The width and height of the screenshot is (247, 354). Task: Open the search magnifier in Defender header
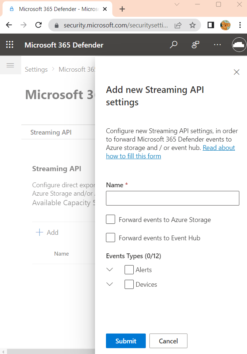174,45
